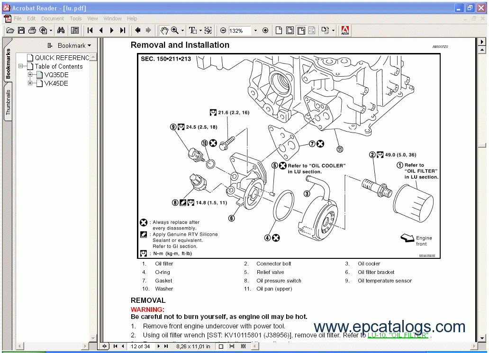Select the Hand tool
Viewport: 489px width, 353px height.
tap(164, 30)
